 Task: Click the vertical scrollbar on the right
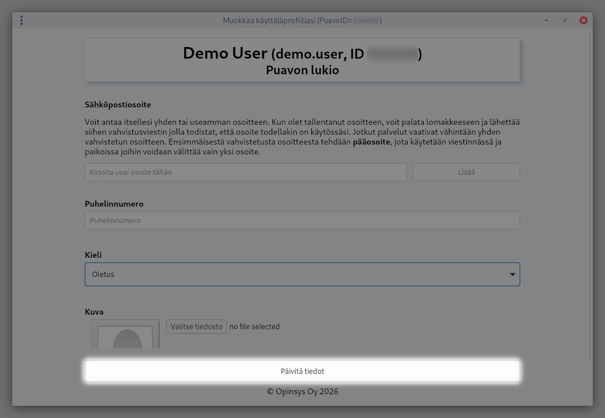click(590, 174)
